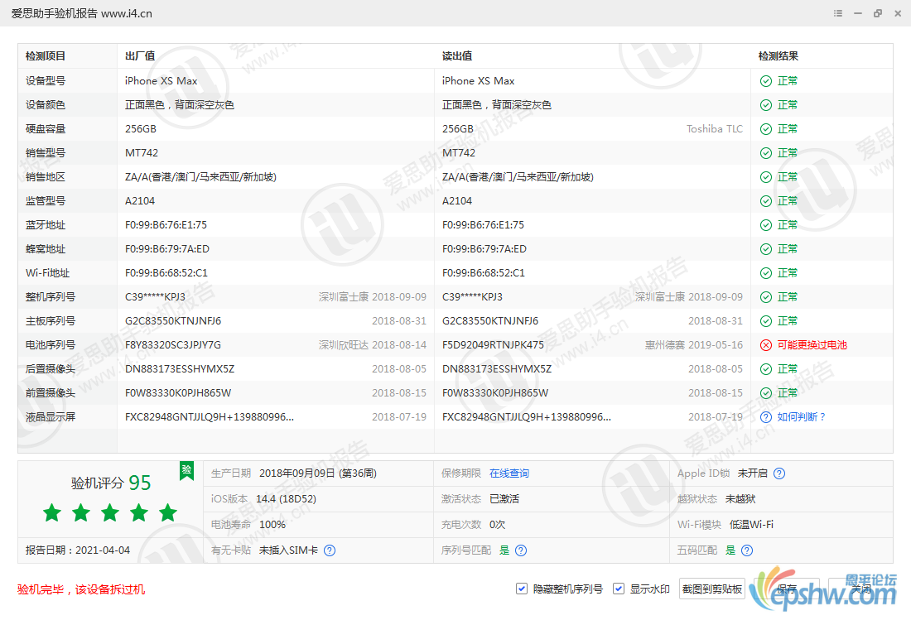Click 截图到剪贴板 button
Image resolution: width=911 pixels, height=620 pixels.
(x=711, y=589)
